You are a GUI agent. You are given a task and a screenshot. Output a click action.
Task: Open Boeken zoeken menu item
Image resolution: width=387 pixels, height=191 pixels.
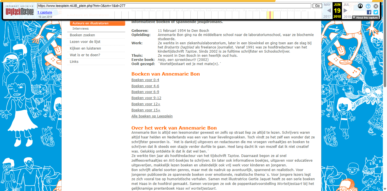pyautogui.click(x=82, y=35)
